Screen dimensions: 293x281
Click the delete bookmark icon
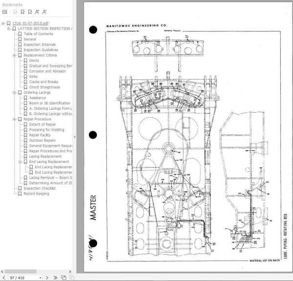coord(15,12)
